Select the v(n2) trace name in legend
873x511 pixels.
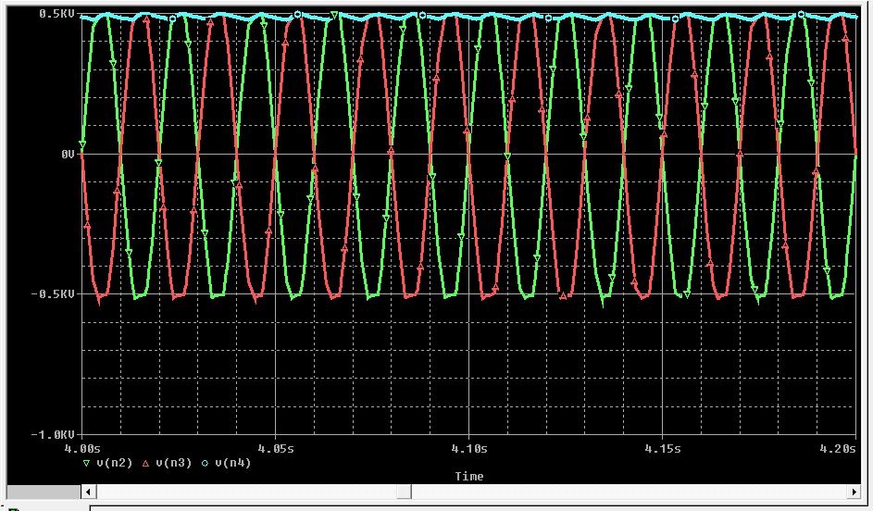click(115, 463)
